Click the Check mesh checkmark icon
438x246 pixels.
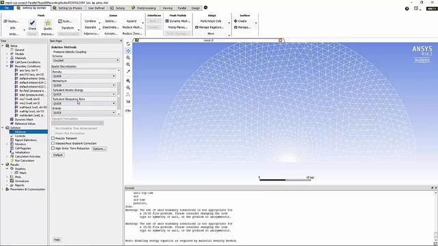(x=32, y=23)
